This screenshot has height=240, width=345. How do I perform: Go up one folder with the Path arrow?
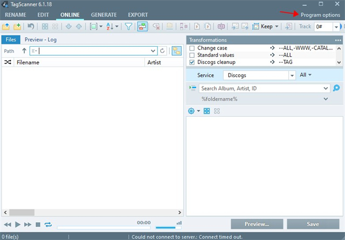(24, 51)
